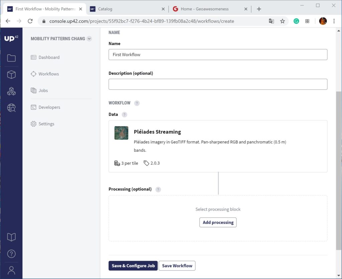
Task: Click the coins credits icon by 3 per tile
Action: coord(117,163)
